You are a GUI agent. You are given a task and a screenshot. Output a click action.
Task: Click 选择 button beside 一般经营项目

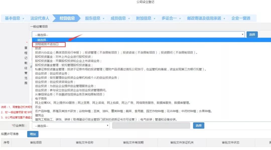[252, 35]
